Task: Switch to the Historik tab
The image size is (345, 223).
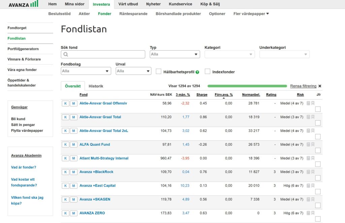Action: click(x=96, y=86)
